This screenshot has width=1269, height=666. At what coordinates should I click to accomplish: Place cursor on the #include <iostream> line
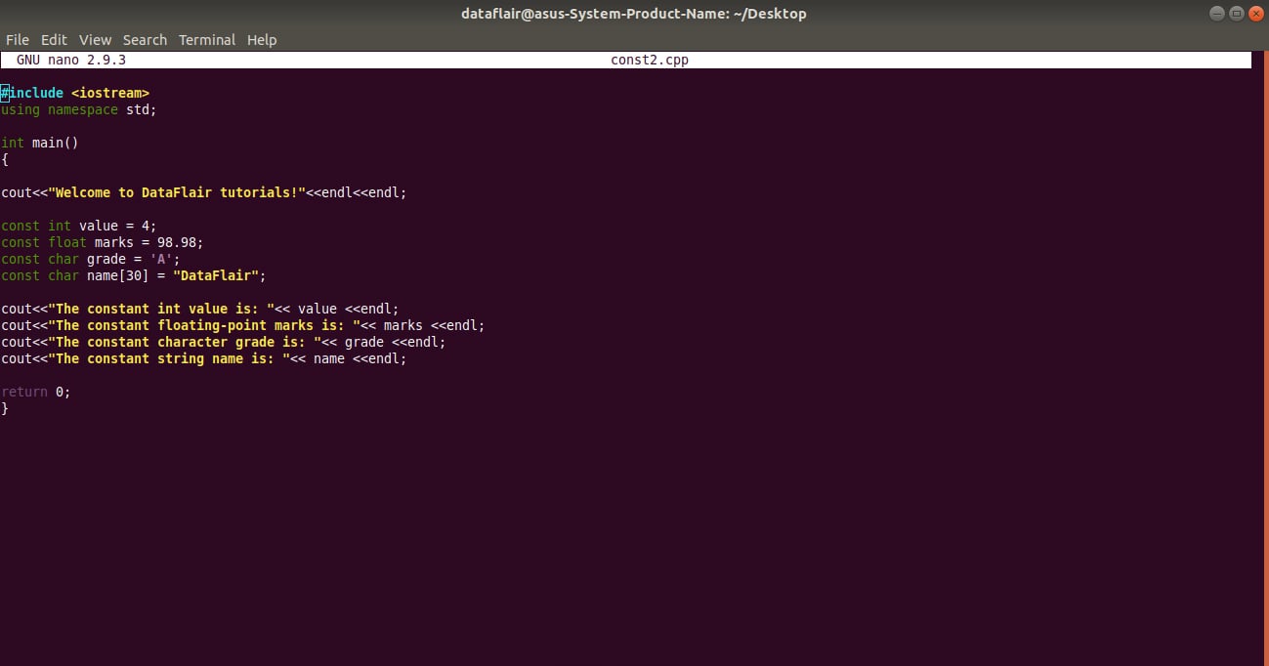tap(74, 92)
